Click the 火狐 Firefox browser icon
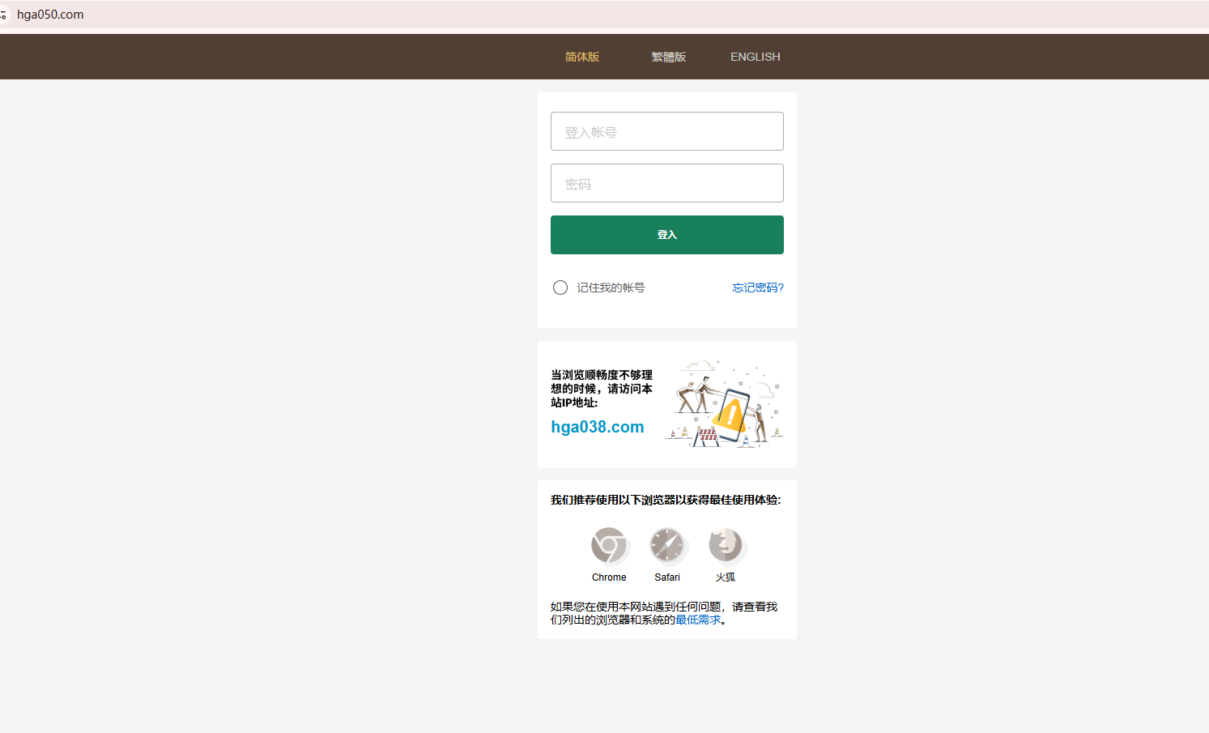Viewport: 1209px width, 733px height. [x=726, y=546]
